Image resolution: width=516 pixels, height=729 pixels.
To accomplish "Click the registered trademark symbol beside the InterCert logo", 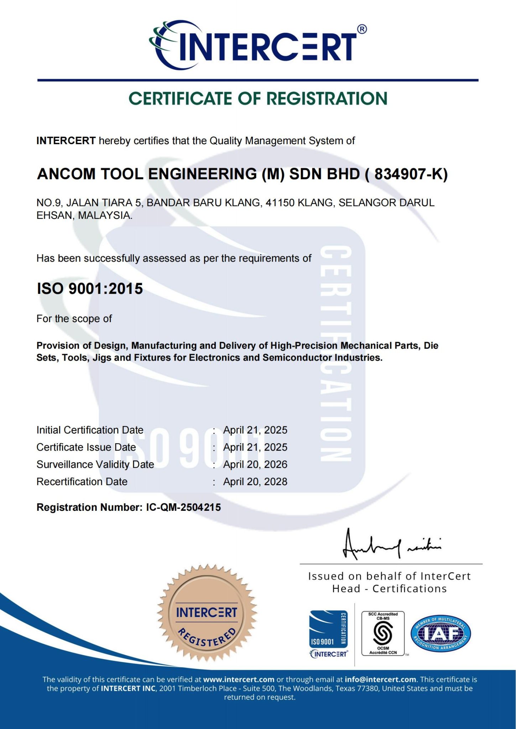I will click(361, 29).
